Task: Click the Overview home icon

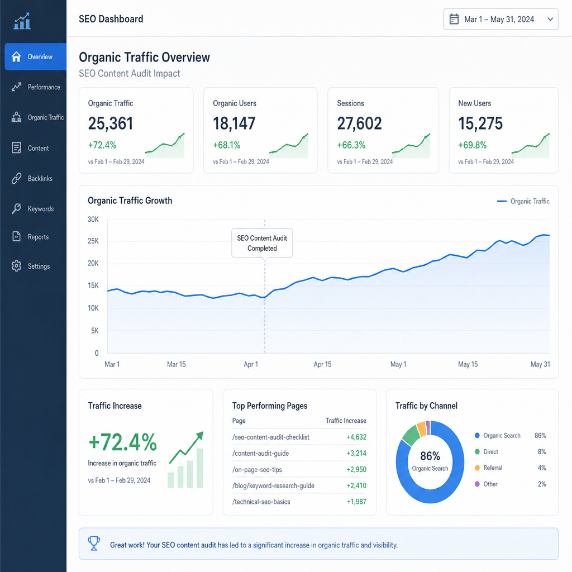Action: click(16, 56)
